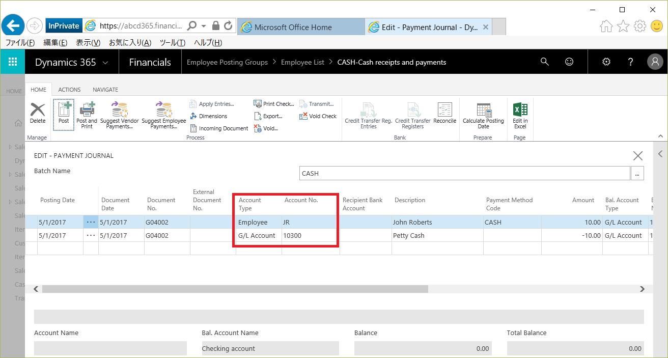Switch to the ACTIONS ribbon tab
Image resolution: width=668 pixels, height=358 pixels.
pyautogui.click(x=69, y=90)
